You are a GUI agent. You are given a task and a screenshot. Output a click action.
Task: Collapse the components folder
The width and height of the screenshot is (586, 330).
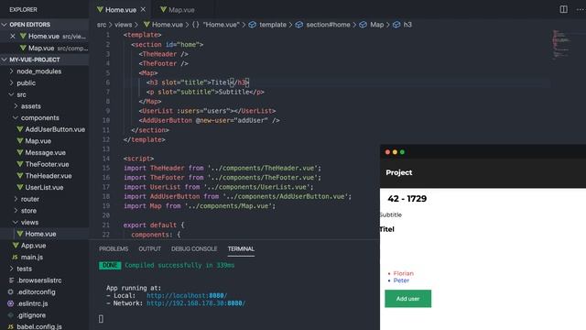coord(39,118)
